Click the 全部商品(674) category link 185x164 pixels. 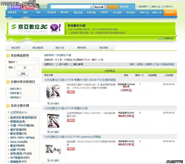(x=19, y=112)
